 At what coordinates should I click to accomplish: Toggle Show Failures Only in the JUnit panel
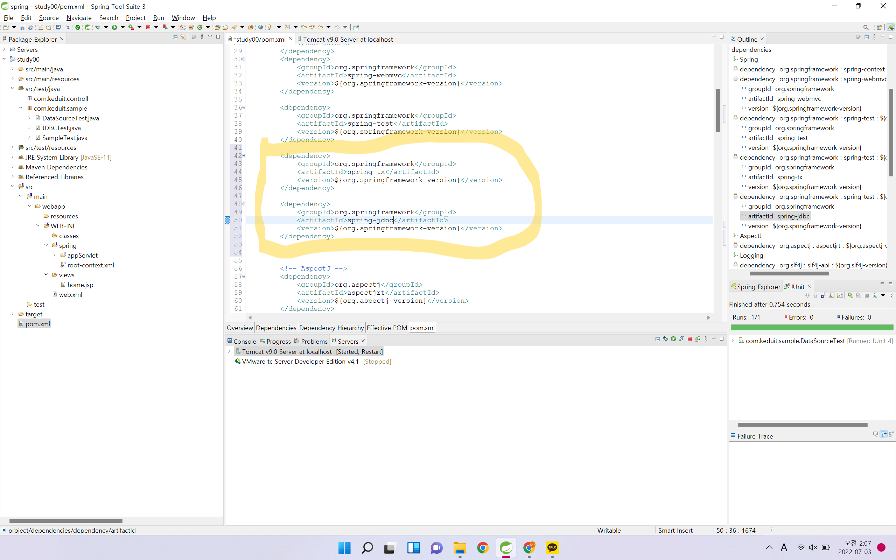tap(824, 295)
